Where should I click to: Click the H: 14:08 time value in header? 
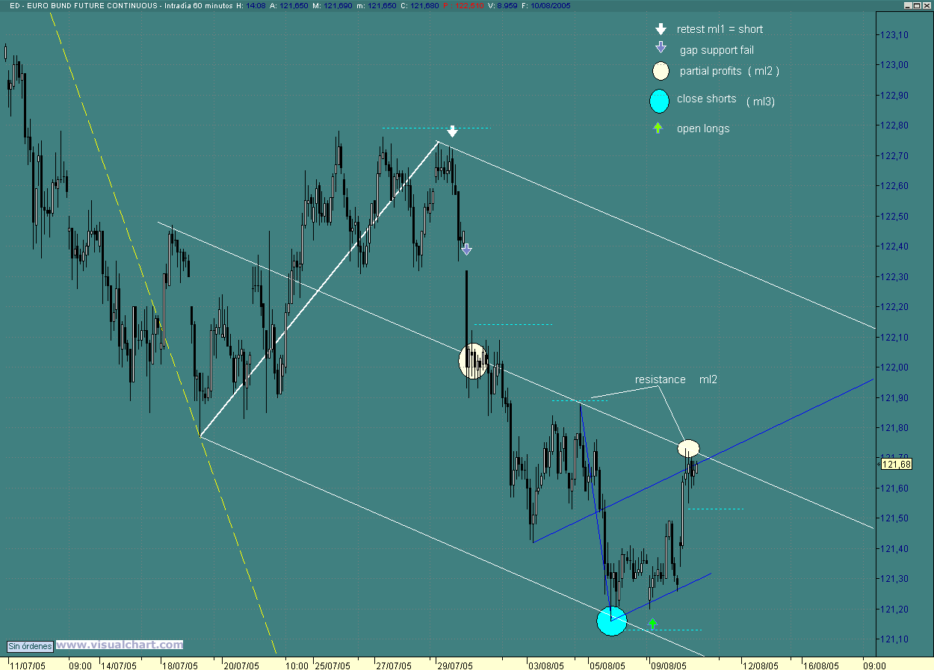pos(250,5)
